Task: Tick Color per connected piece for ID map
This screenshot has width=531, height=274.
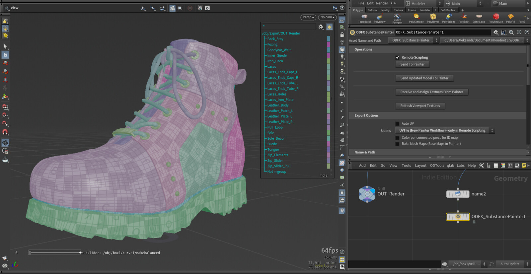Action: [x=397, y=138]
